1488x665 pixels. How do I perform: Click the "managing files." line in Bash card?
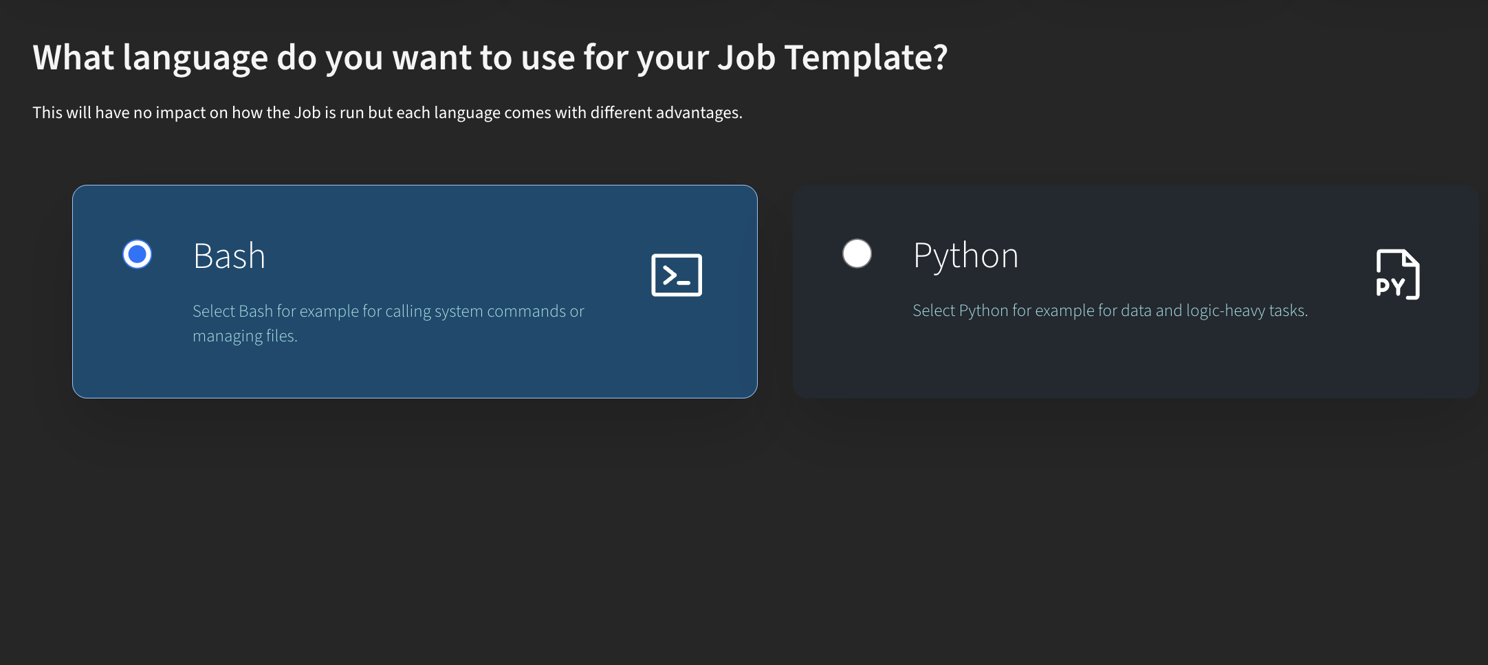(245, 336)
